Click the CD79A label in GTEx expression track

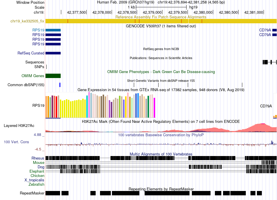266,106
